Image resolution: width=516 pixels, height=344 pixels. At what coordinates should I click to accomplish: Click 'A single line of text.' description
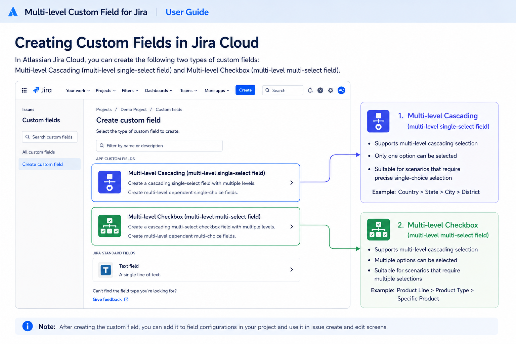click(140, 275)
